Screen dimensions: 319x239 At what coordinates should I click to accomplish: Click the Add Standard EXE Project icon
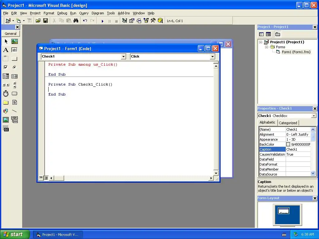click(8, 21)
